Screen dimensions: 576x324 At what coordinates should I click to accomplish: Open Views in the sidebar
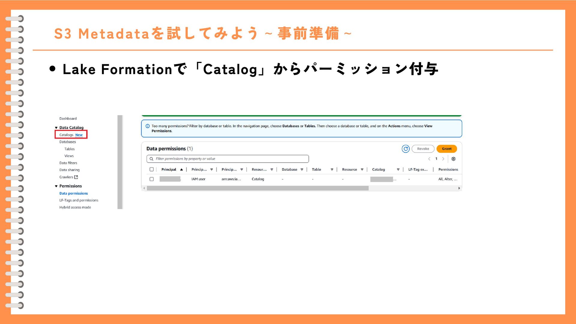pyautogui.click(x=69, y=156)
